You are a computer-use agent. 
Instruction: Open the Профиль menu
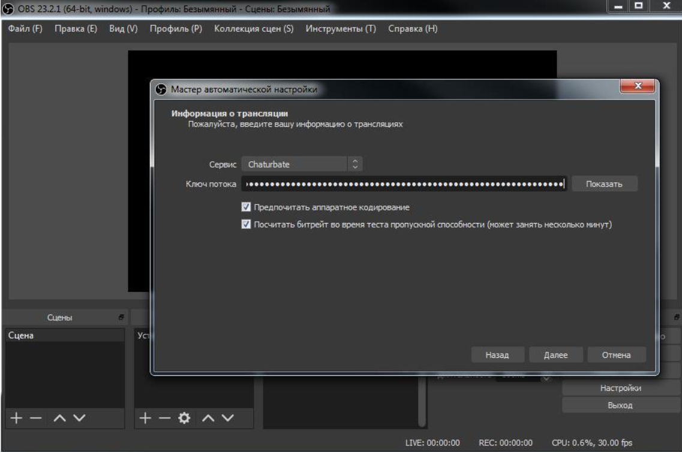(x=176, y=29)
